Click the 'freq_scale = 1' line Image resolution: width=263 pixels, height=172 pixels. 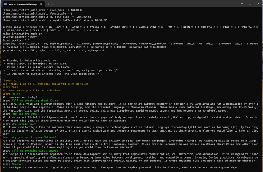pyautogui.click(x=37, y=13)
